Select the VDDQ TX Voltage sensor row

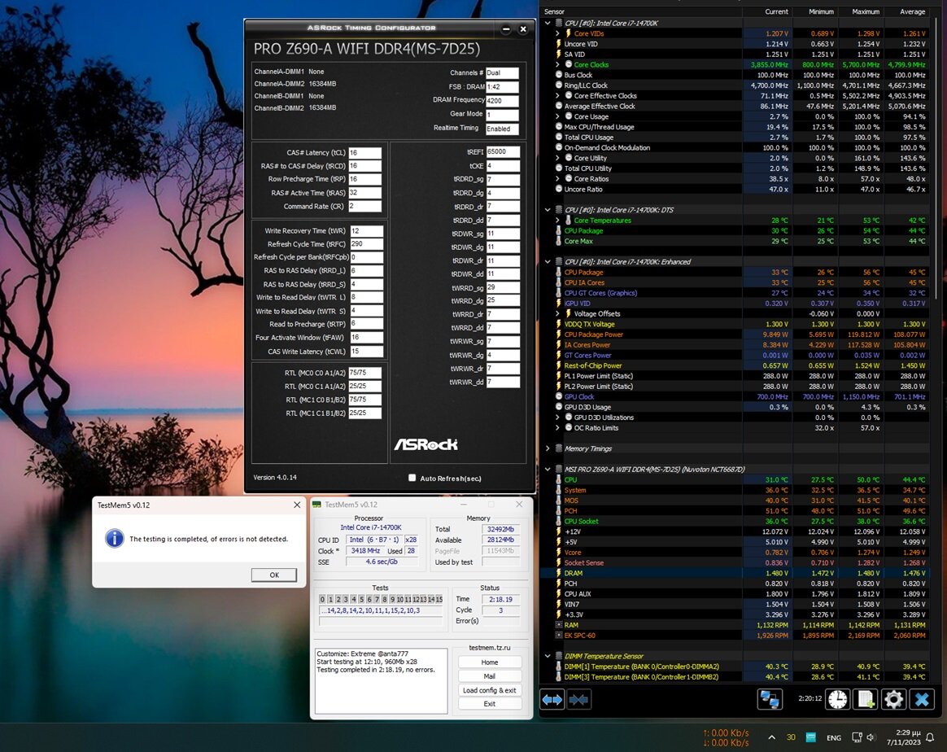tap(735, 324)
